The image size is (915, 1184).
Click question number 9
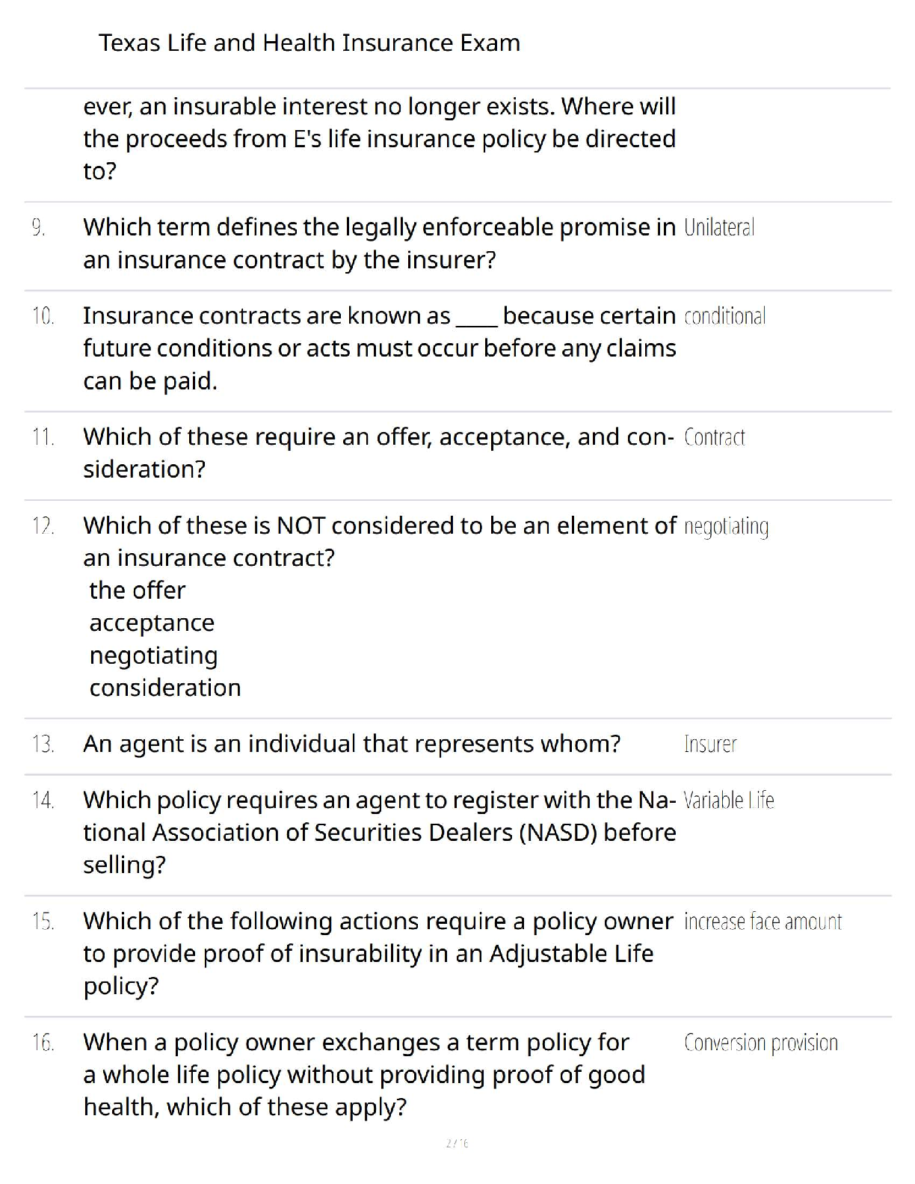[x=39, y=227]
